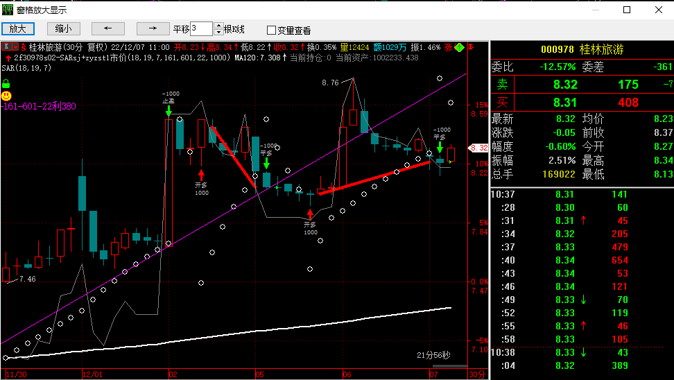The width and height of the screenshot is (674, 380).
Task: Increase the 平移 value with the up spinner
Action: point(218,26)
